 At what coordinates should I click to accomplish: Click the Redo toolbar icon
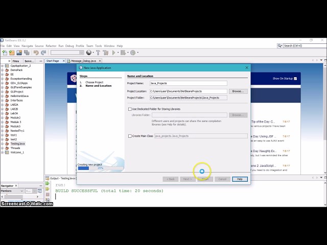coord(43,53)
